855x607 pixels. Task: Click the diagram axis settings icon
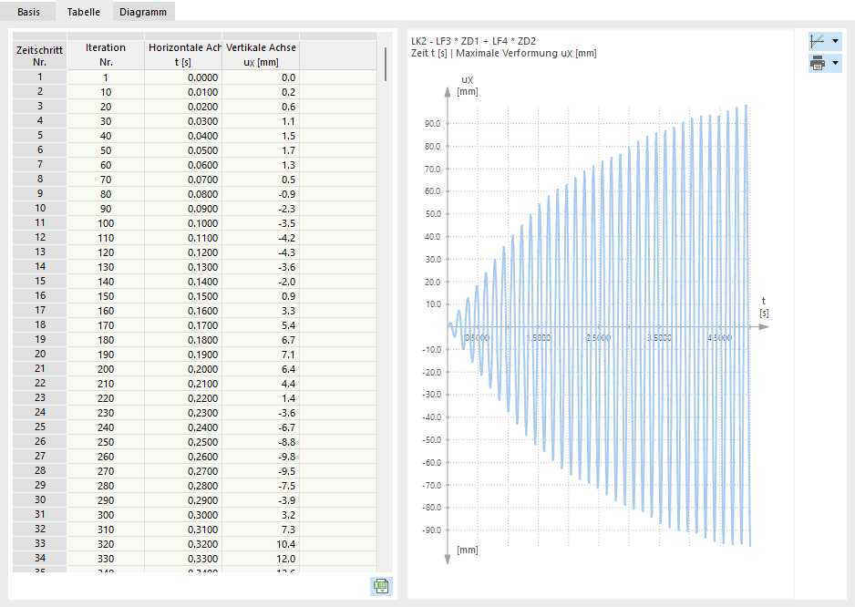pyautogui.click(x=818, y=41)
